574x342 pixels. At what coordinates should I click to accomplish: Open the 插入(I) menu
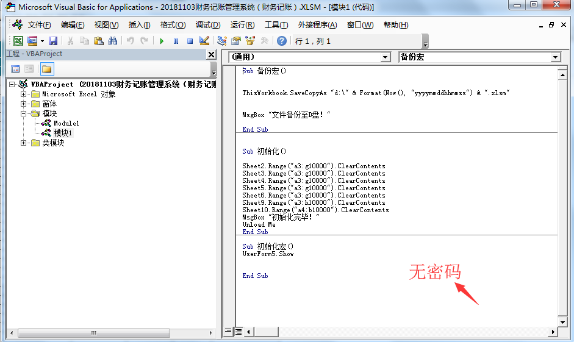pyautogui.click(x=139, y=25)
